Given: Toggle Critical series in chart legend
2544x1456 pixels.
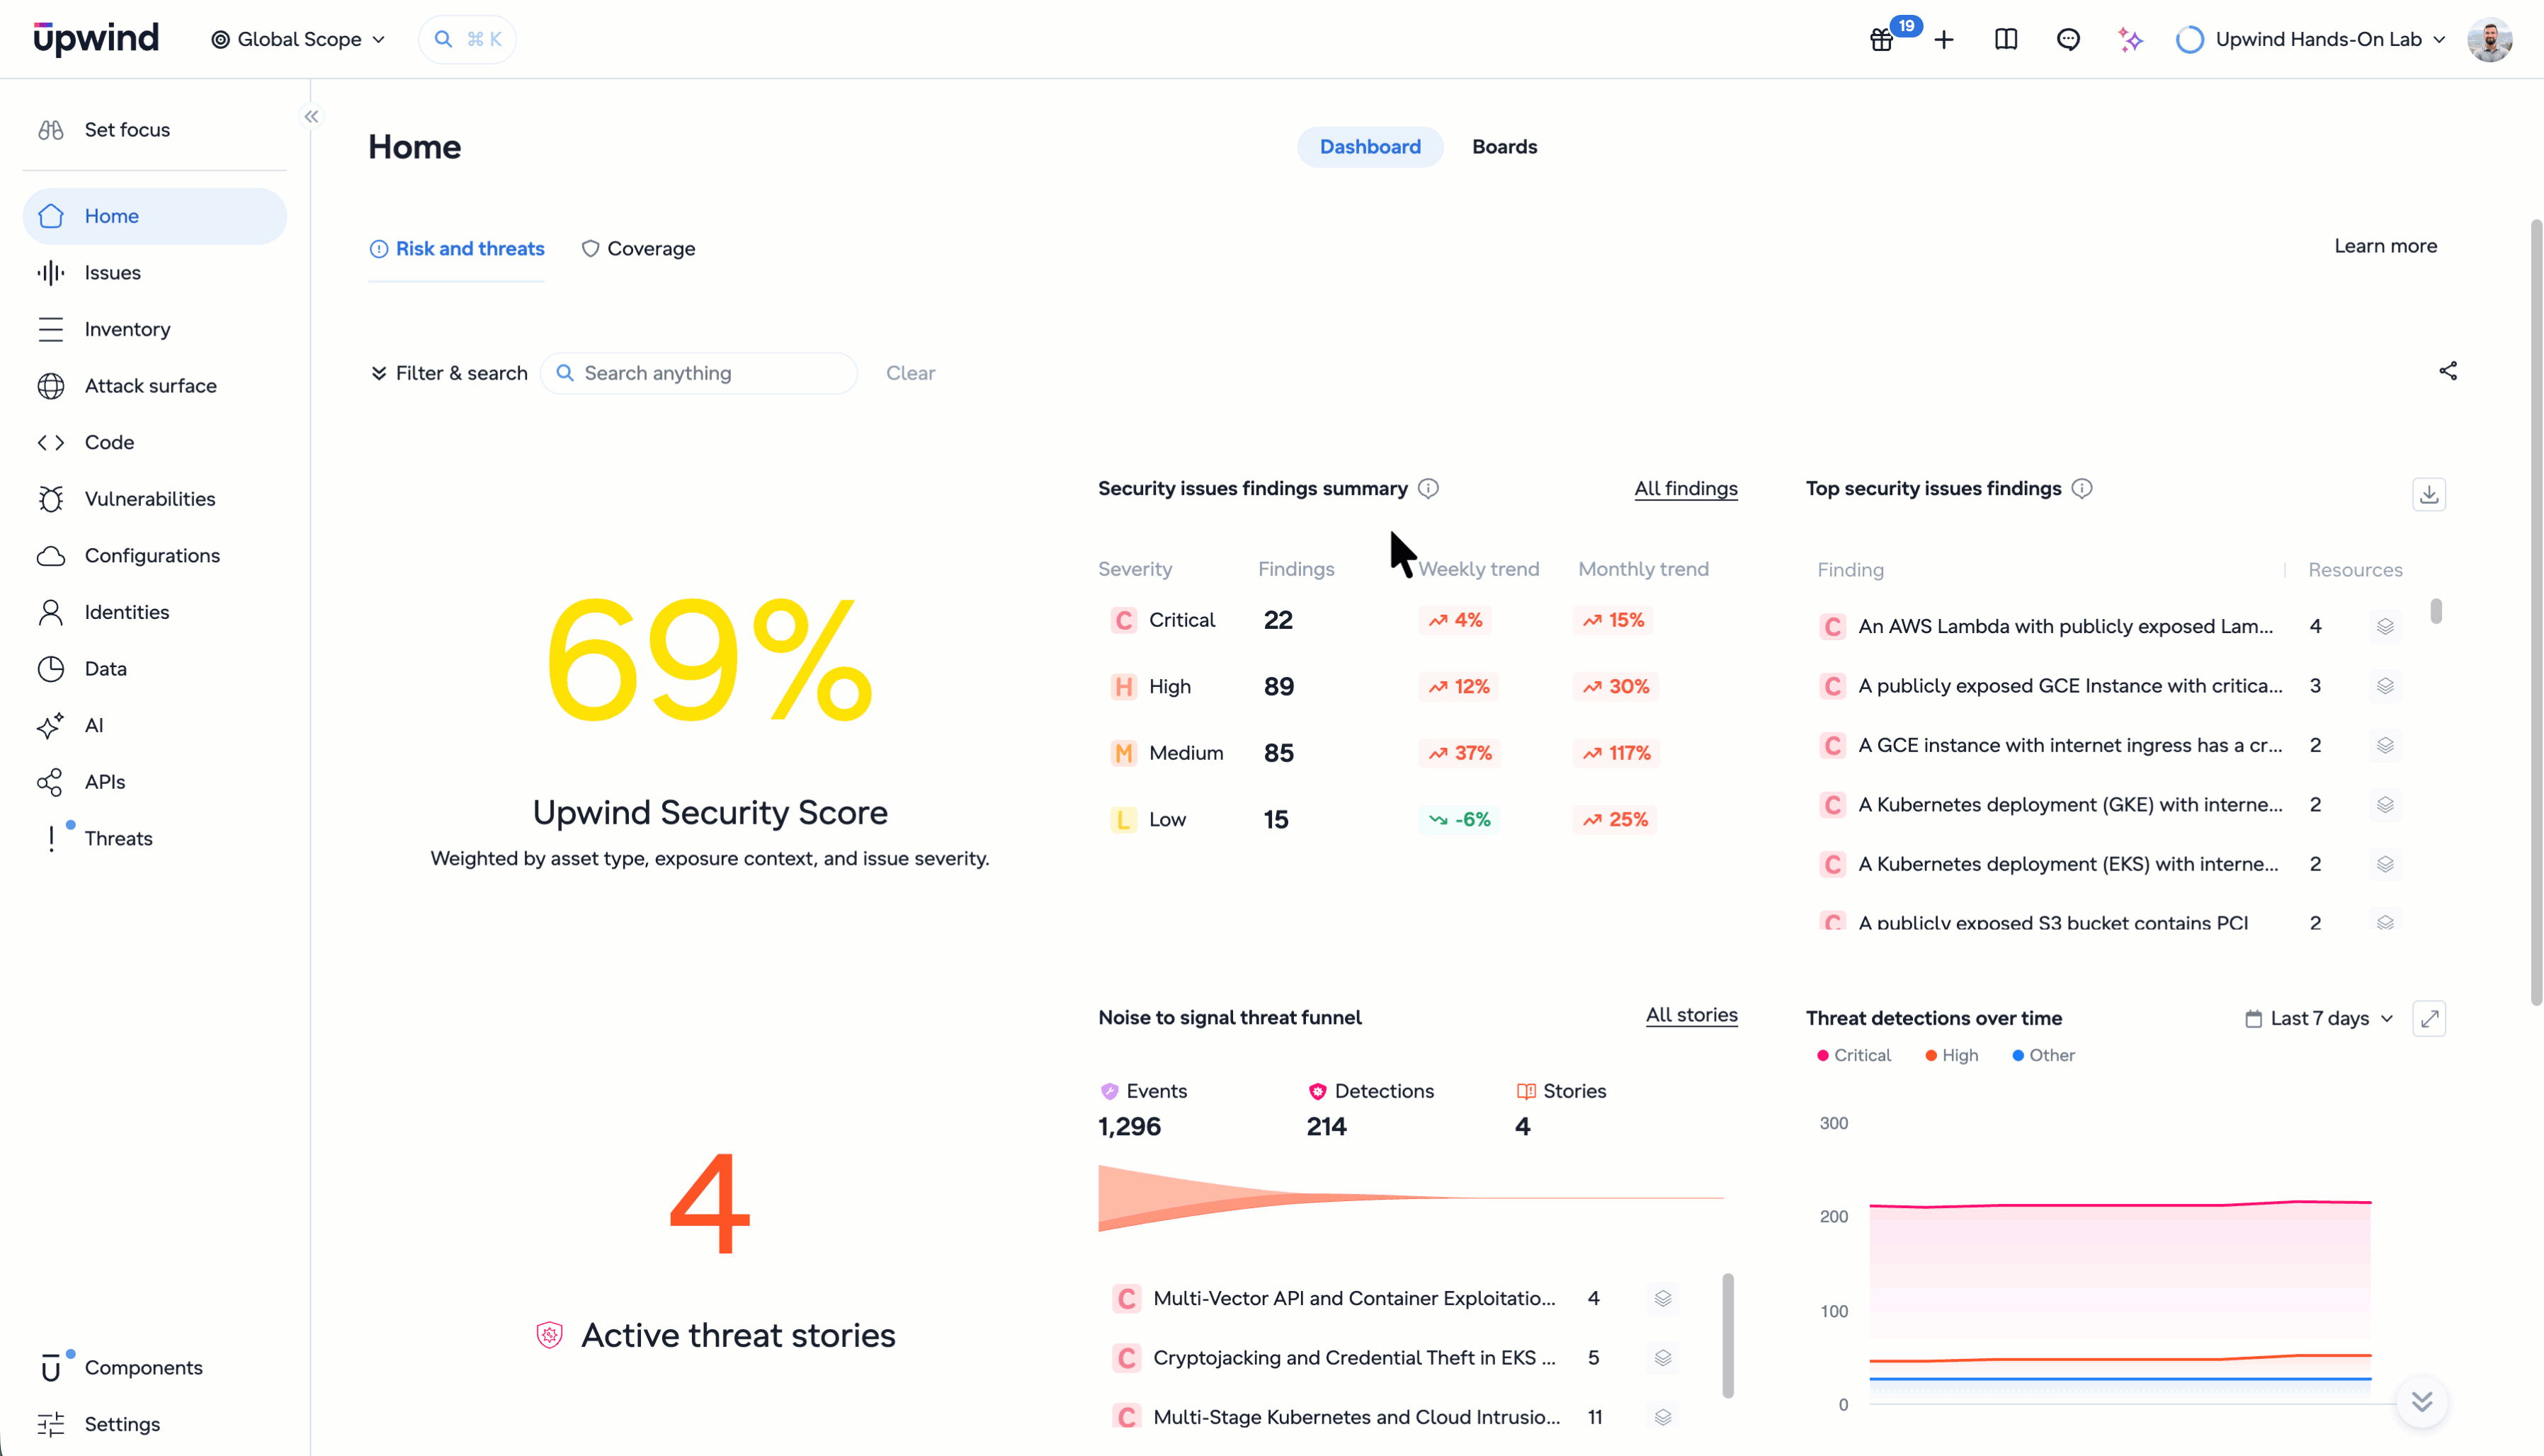Looking at the screenshot, I should point(1854,1056).
